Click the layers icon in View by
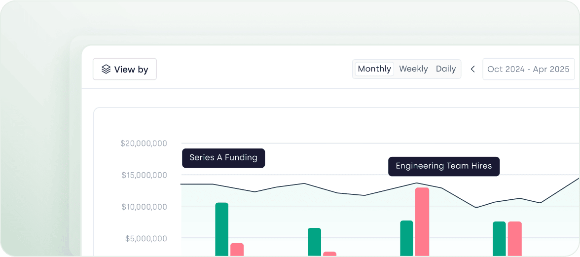580x257 pixels. click(106, 69)
